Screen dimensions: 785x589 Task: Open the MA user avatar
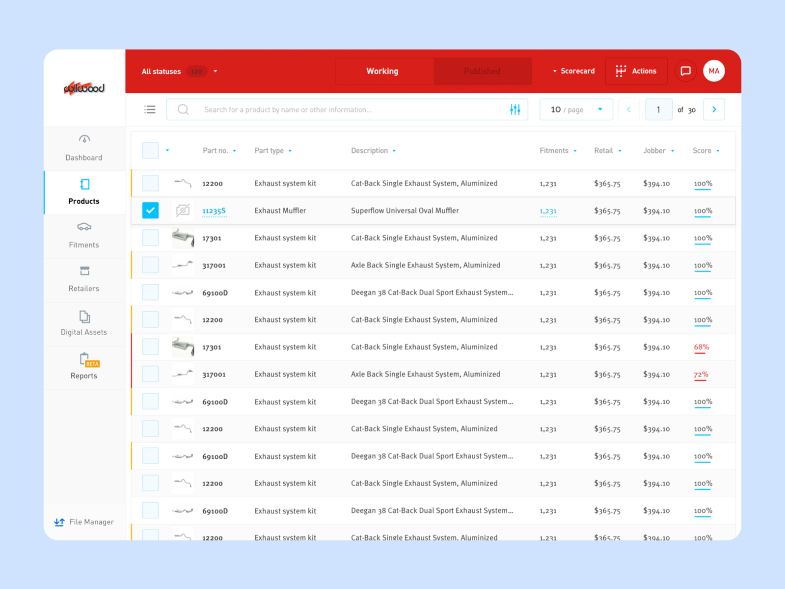(x=714, y=71)
